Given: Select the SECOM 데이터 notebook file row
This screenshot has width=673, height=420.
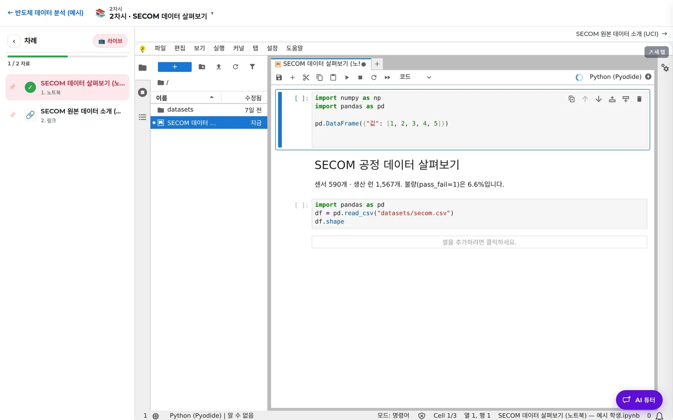Looking at the screenshot, I should (209, 123).
